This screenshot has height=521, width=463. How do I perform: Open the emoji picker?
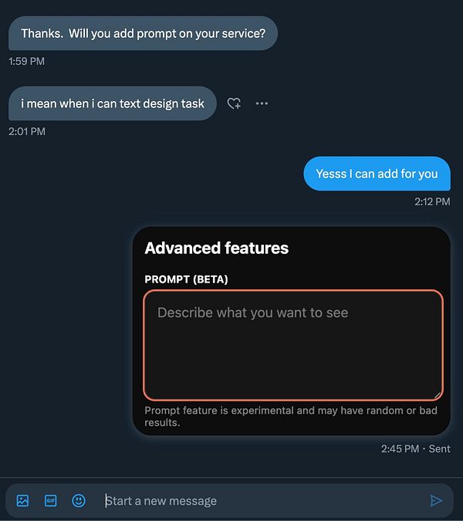[x=79, y=500]
